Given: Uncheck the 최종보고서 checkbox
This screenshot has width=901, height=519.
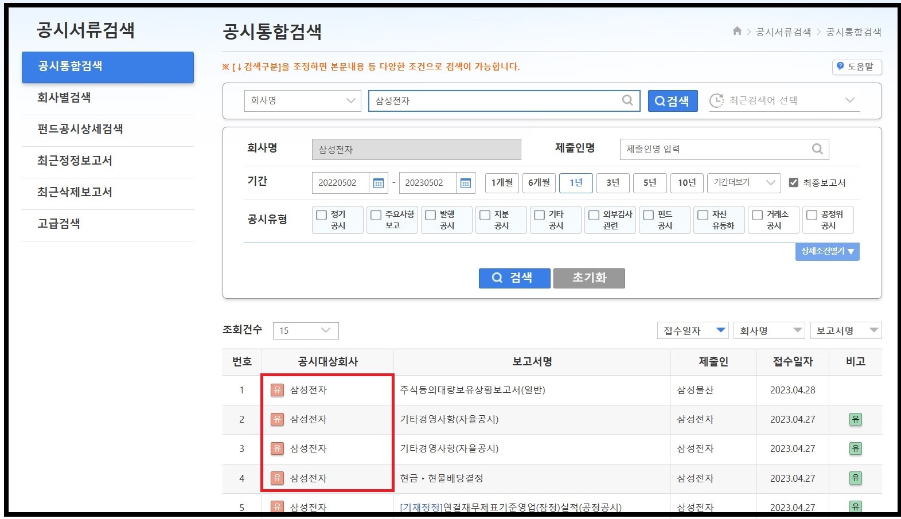Looking at the screenshot, I should click(793, 182).
